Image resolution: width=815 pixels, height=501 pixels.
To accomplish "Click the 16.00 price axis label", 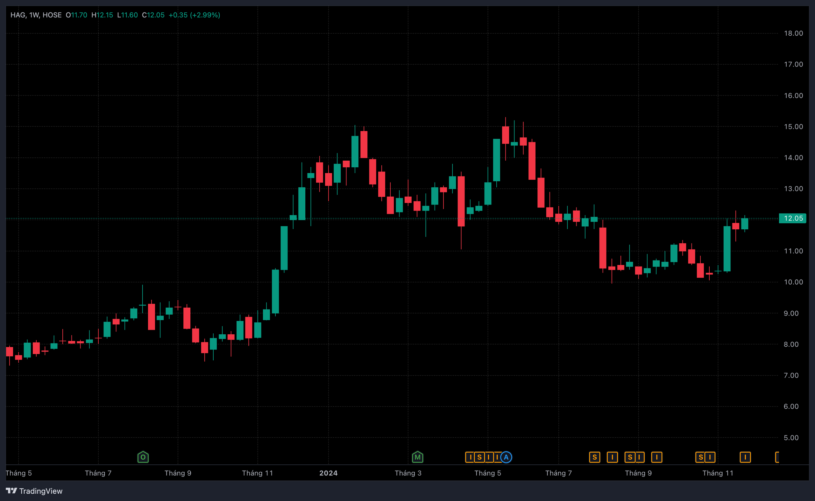I will pos(793,95).
